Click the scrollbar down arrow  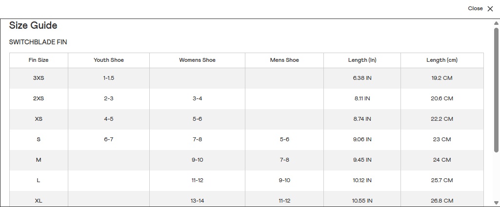click(x=496, y=203)
